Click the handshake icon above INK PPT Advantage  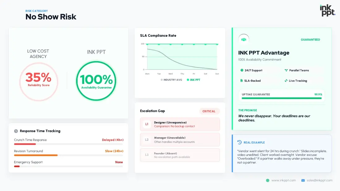coord(244,39)
